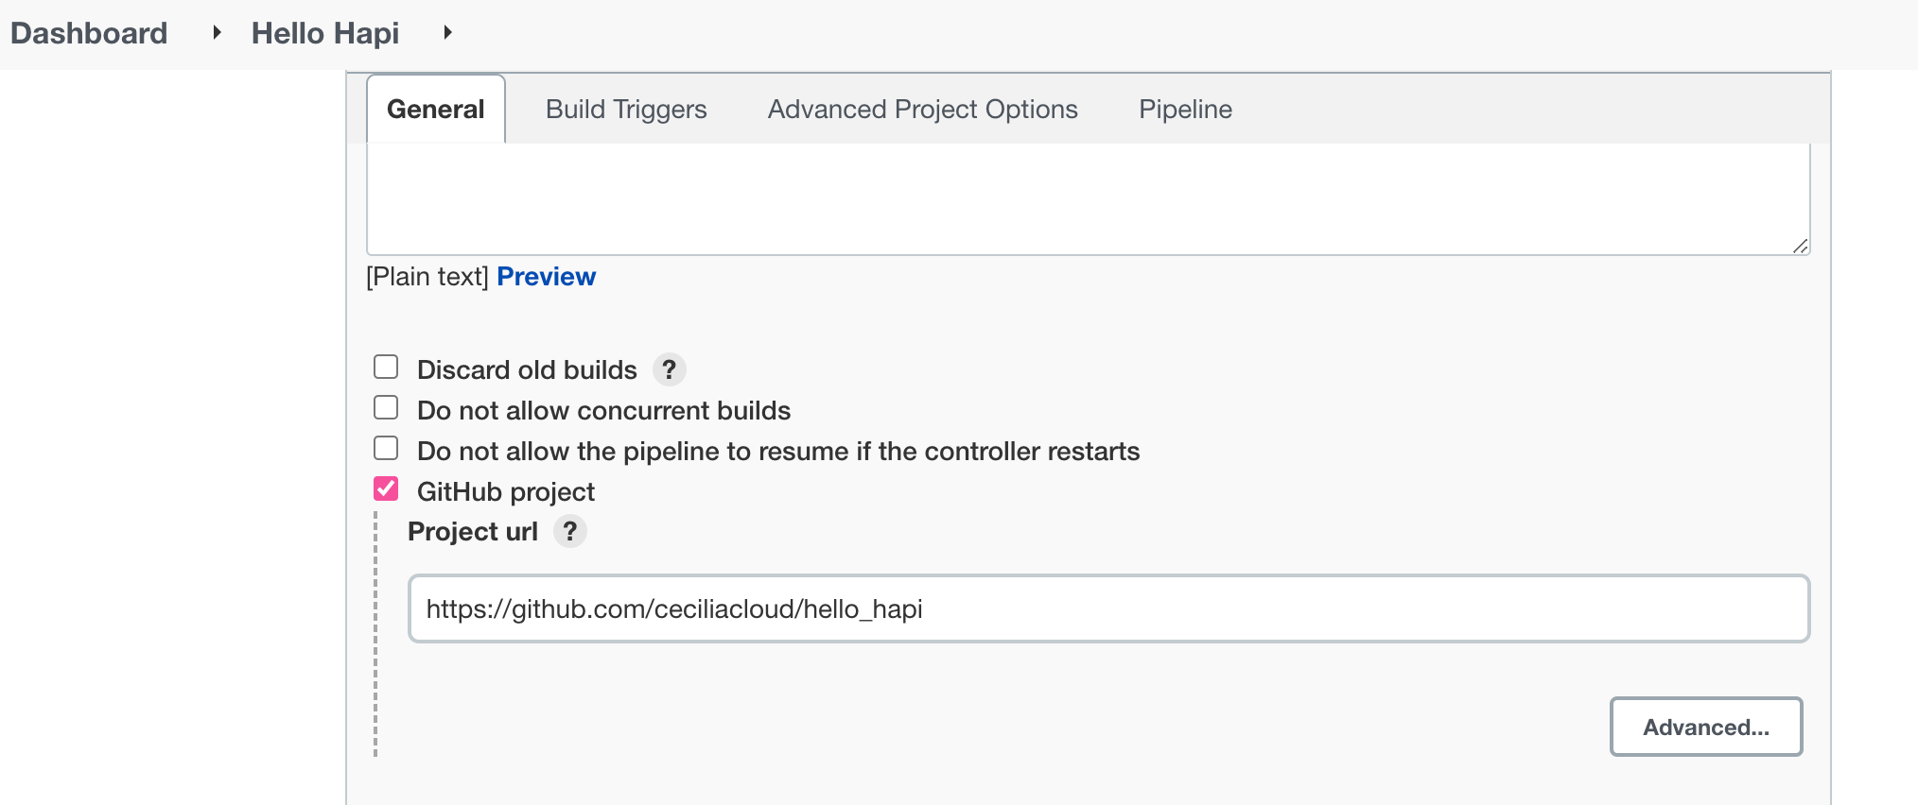Click the description textarea resize handle
1918x805 pixels.
[1800, 246]
